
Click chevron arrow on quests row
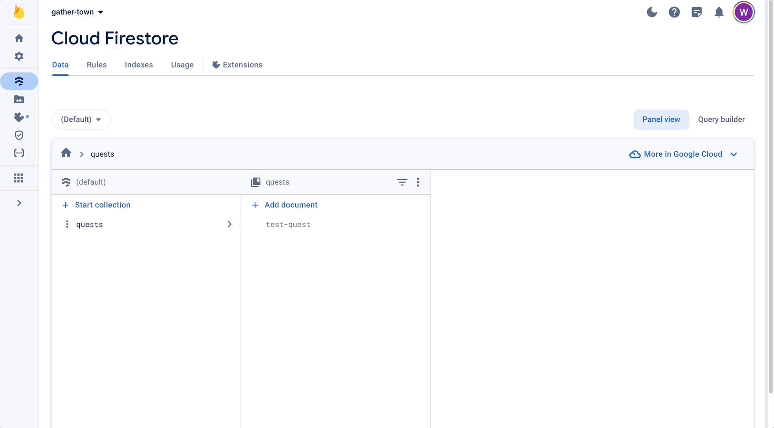pyautogui.click(x=229, y=224)
